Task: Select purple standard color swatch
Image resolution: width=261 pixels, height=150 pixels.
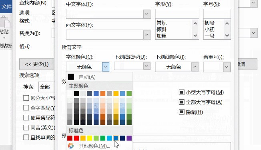Action: (x=129, y=138)
